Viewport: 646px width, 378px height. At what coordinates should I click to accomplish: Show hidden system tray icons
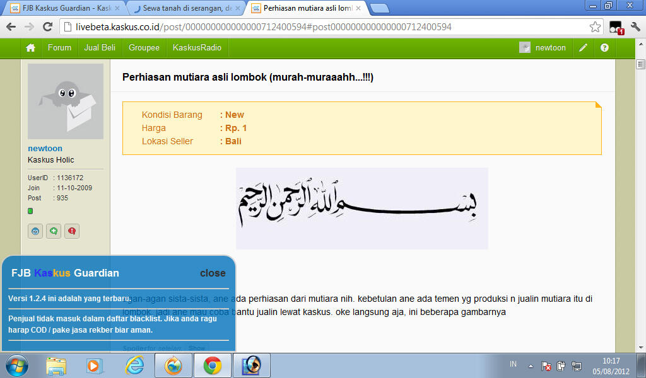click(531, 365)
